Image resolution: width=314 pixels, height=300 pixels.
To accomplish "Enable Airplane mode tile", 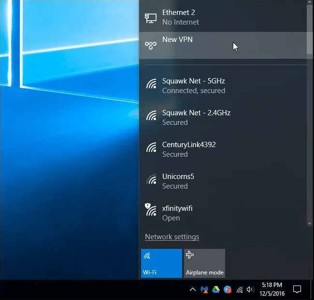I will [x=204, y=263].
